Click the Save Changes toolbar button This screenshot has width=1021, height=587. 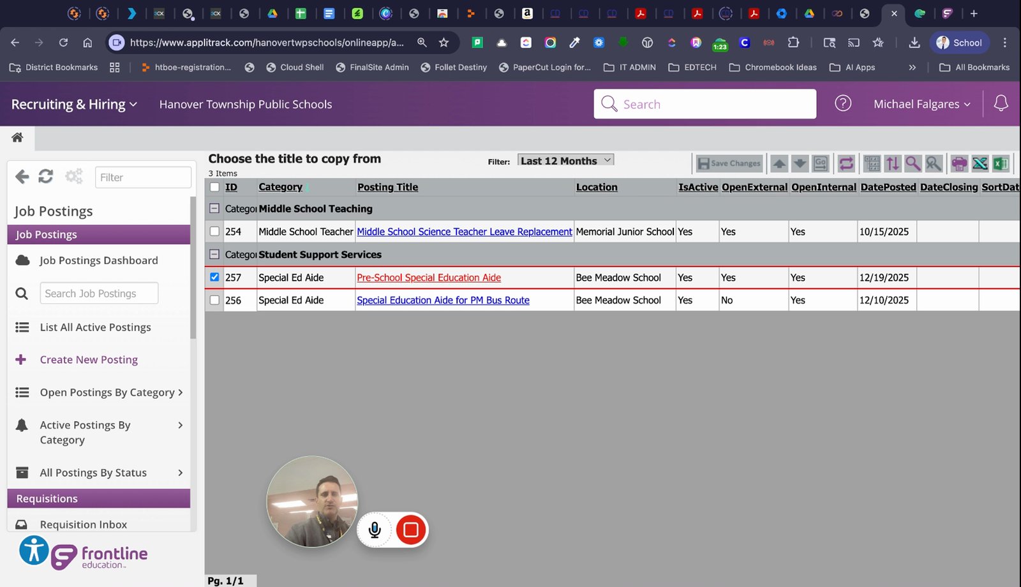[x=729, y=163]
